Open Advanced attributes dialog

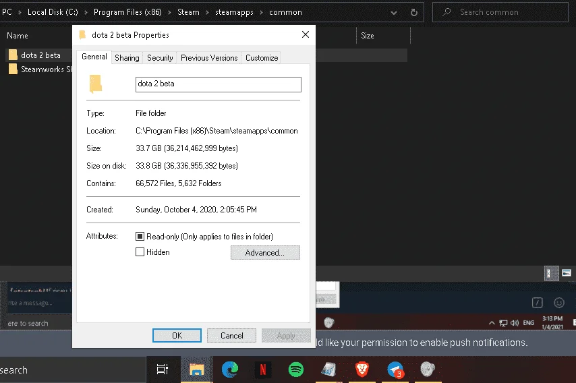(265, 253)
